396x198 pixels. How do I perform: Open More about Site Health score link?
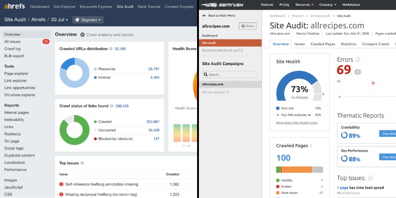[297, 123]
